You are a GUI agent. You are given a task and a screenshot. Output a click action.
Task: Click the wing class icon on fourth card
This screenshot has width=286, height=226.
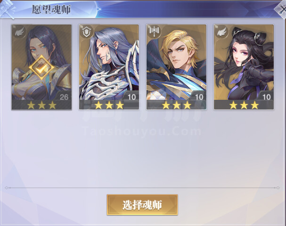[221, 32]
